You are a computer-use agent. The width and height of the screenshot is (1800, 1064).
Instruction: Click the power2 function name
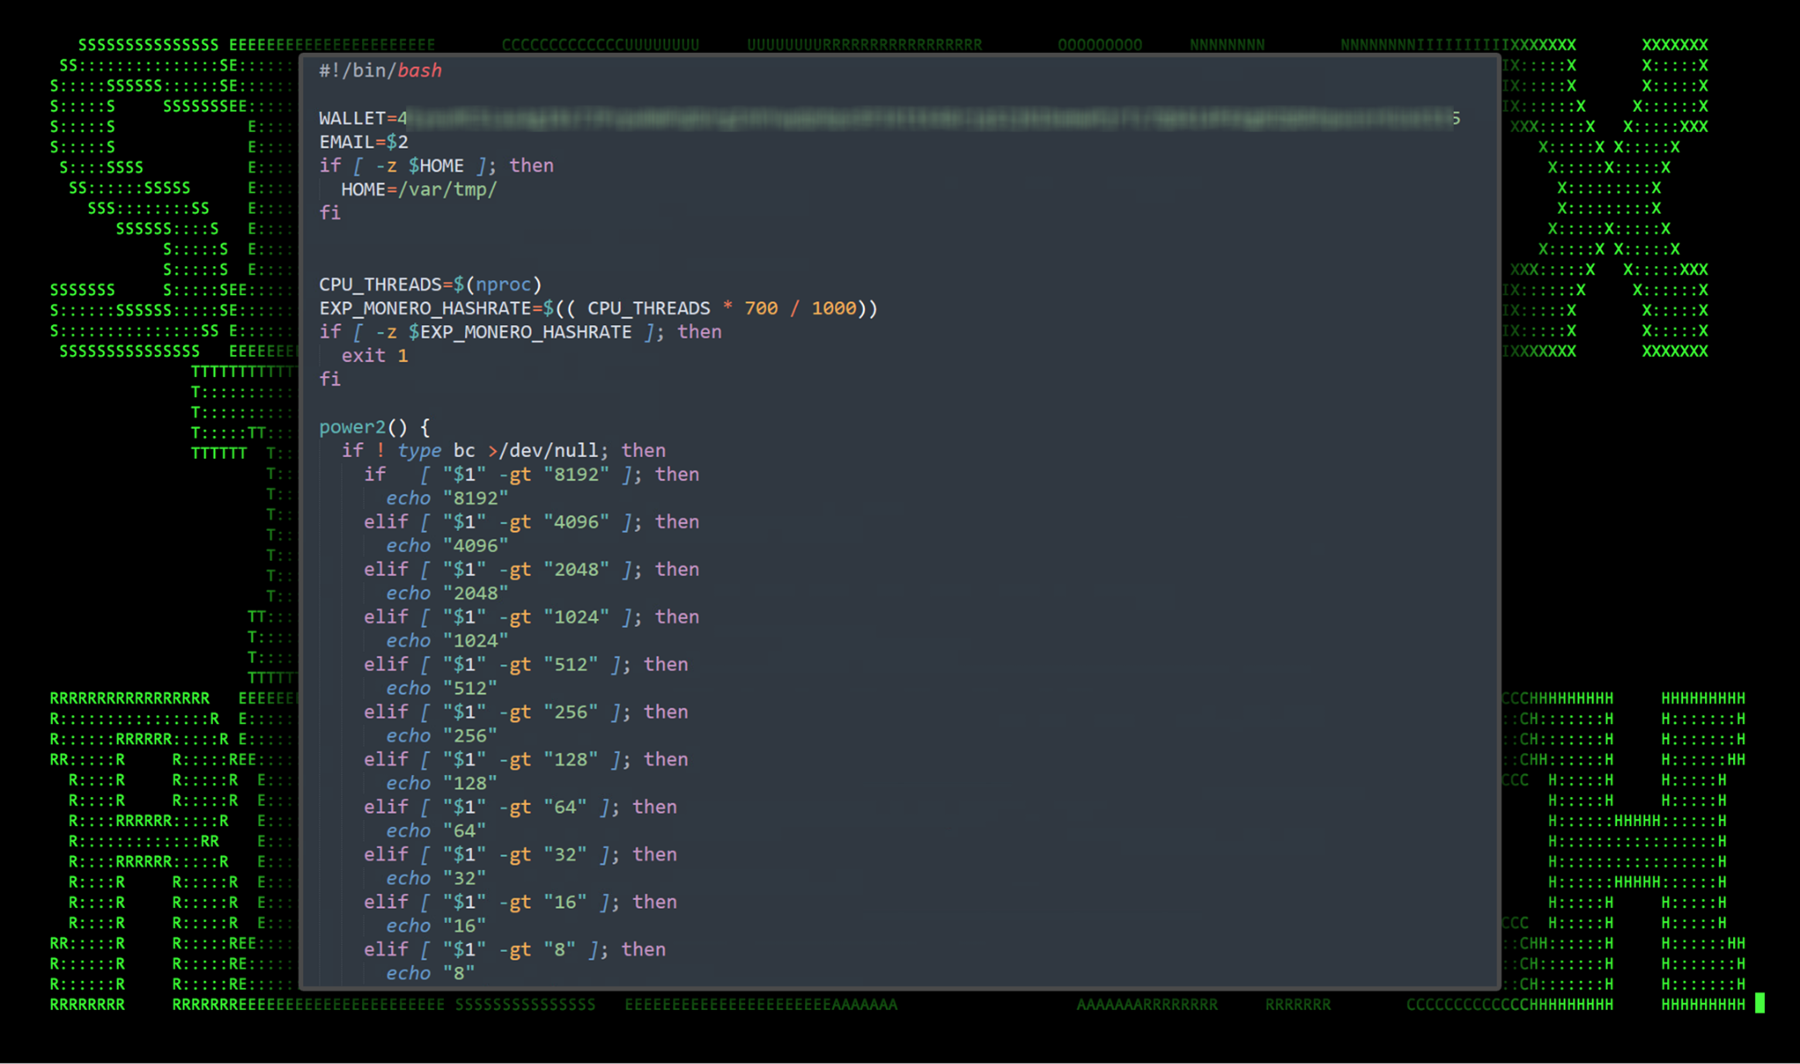coord(352,427)
